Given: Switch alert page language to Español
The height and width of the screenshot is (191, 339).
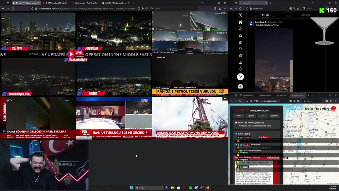Looking at the screenshot, I should pos(251,116).
